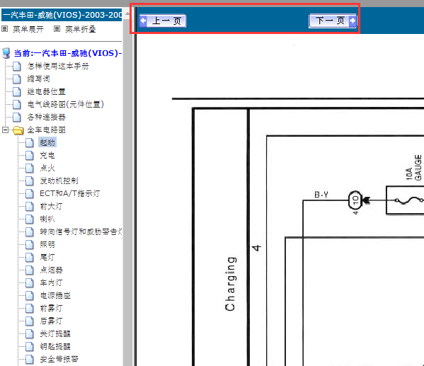Open the 前大灯 circuit diagram
424x366 pixels.
(51, 207)
